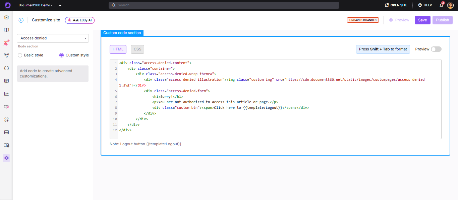The image size is (458, 200).
Task: Click the access-denied-illustration image line
Action: pyautogui.click(x=273, y=82)
